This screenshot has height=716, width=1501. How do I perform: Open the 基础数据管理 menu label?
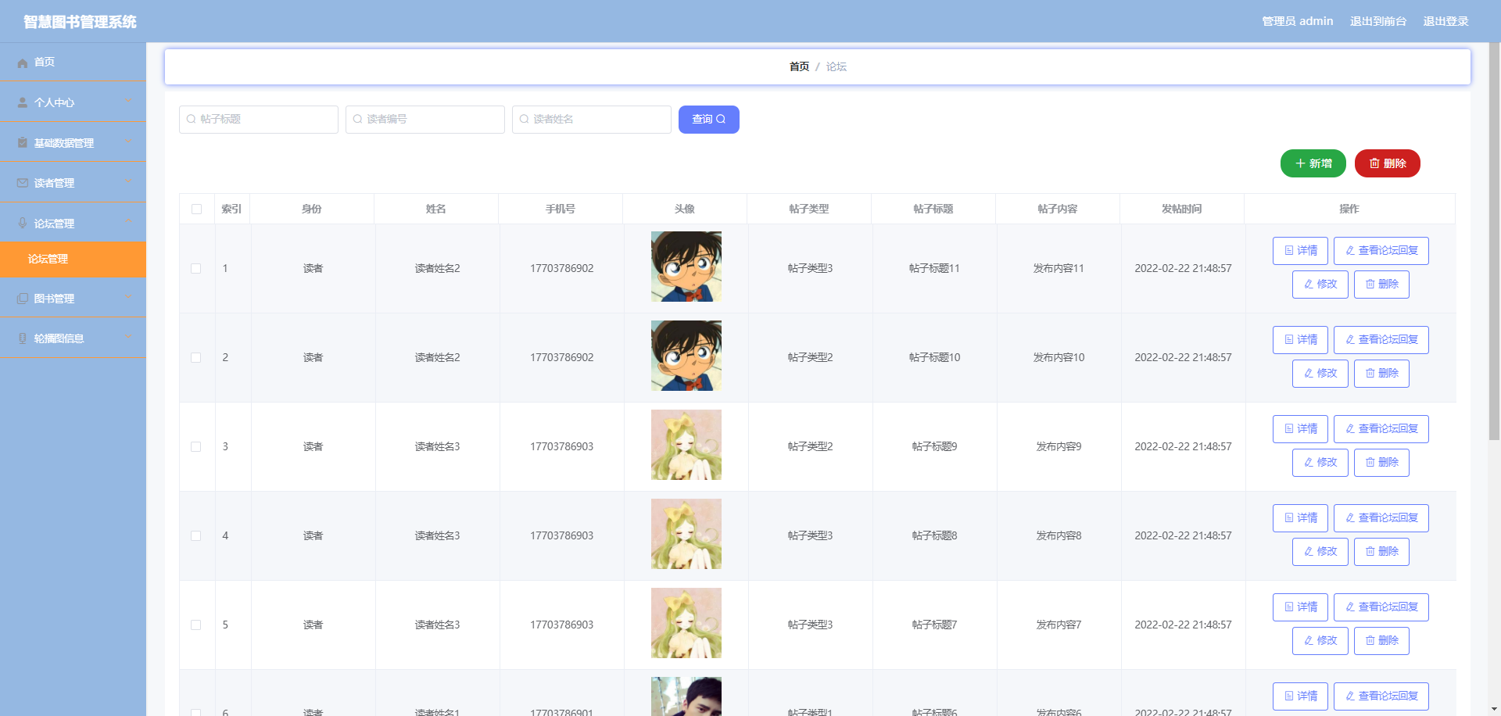(x=63, y=143)
